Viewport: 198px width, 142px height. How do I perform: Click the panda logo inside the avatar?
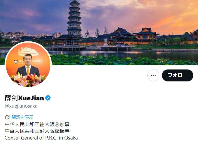click(x=16, y=62)
